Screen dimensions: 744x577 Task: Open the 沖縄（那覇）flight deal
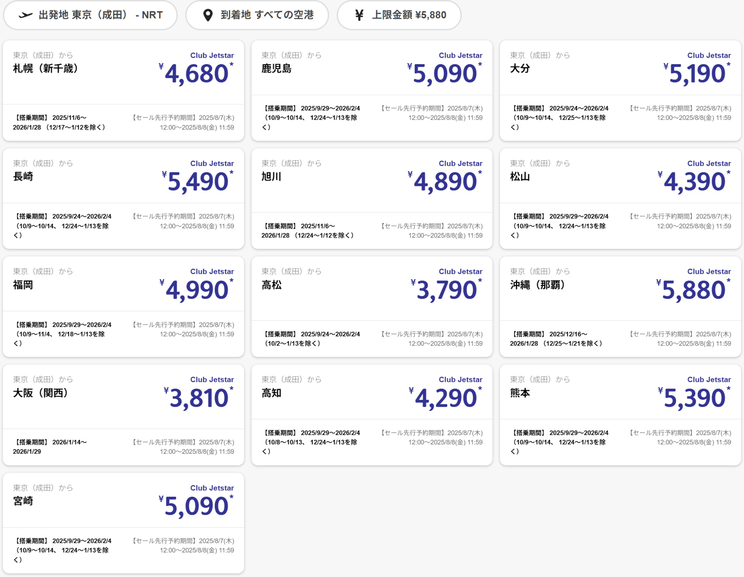point(620,306)
